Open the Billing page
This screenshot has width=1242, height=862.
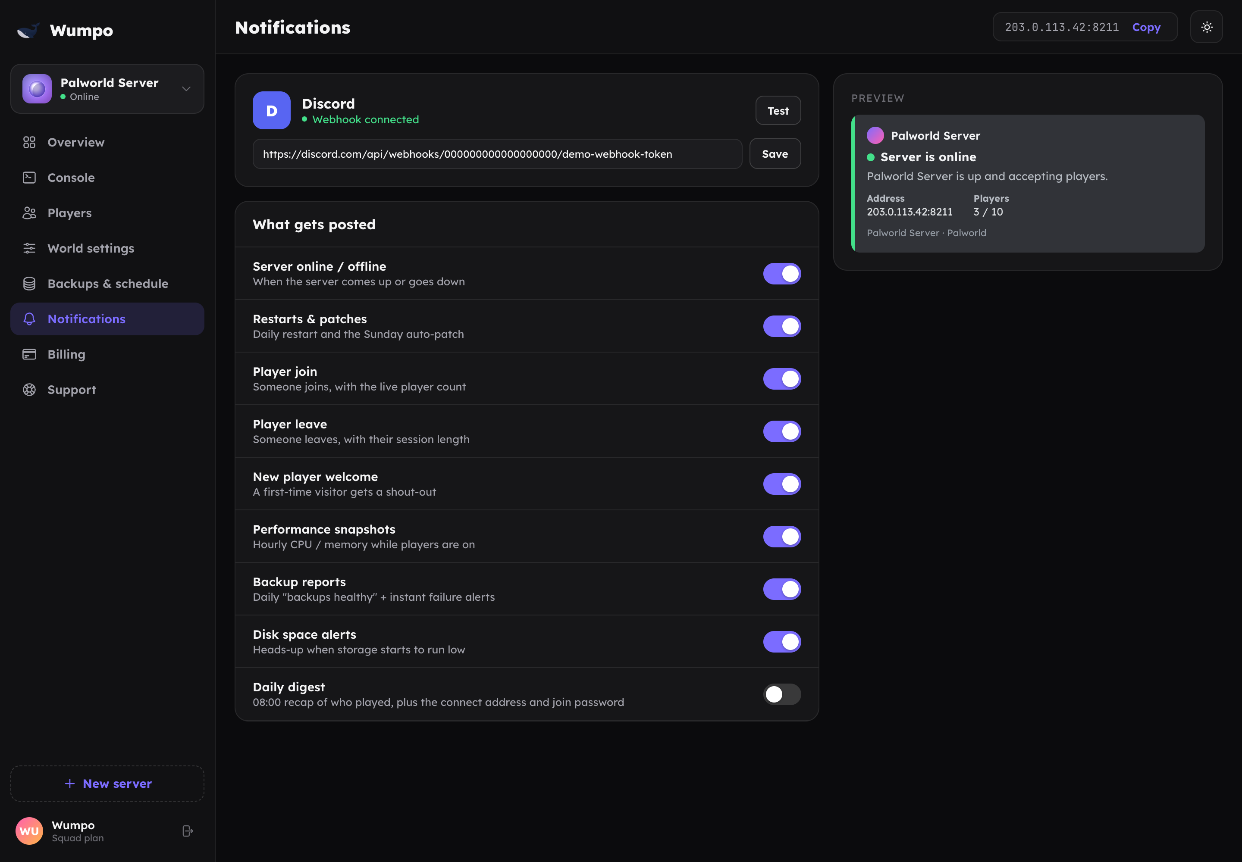click(107, 354)
